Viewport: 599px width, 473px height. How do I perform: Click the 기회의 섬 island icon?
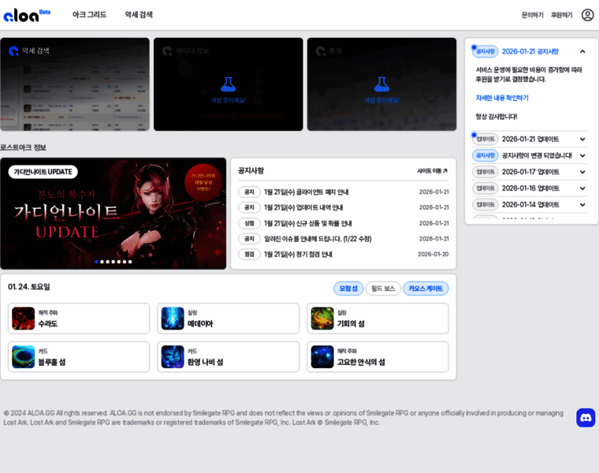click(x=322, y=318)
